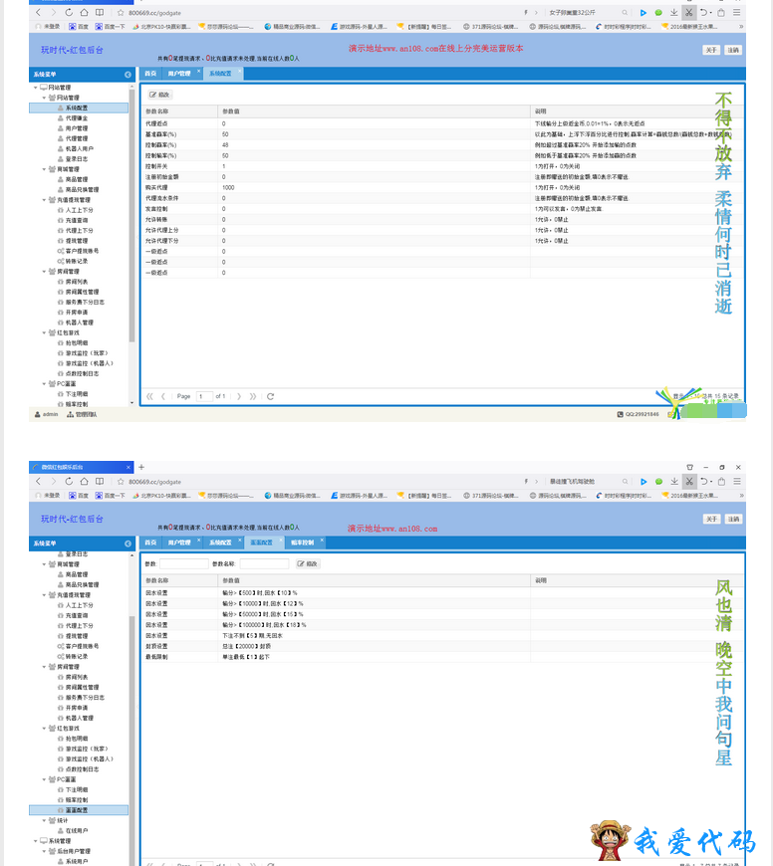The width and height of the screenshot is (773, 866).
Task: Click the 修改 button in the upper window
Action: click(x=159, y=95)
